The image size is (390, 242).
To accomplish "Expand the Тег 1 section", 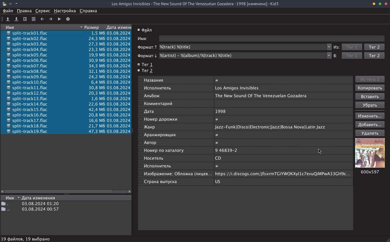I will point(139,64).
